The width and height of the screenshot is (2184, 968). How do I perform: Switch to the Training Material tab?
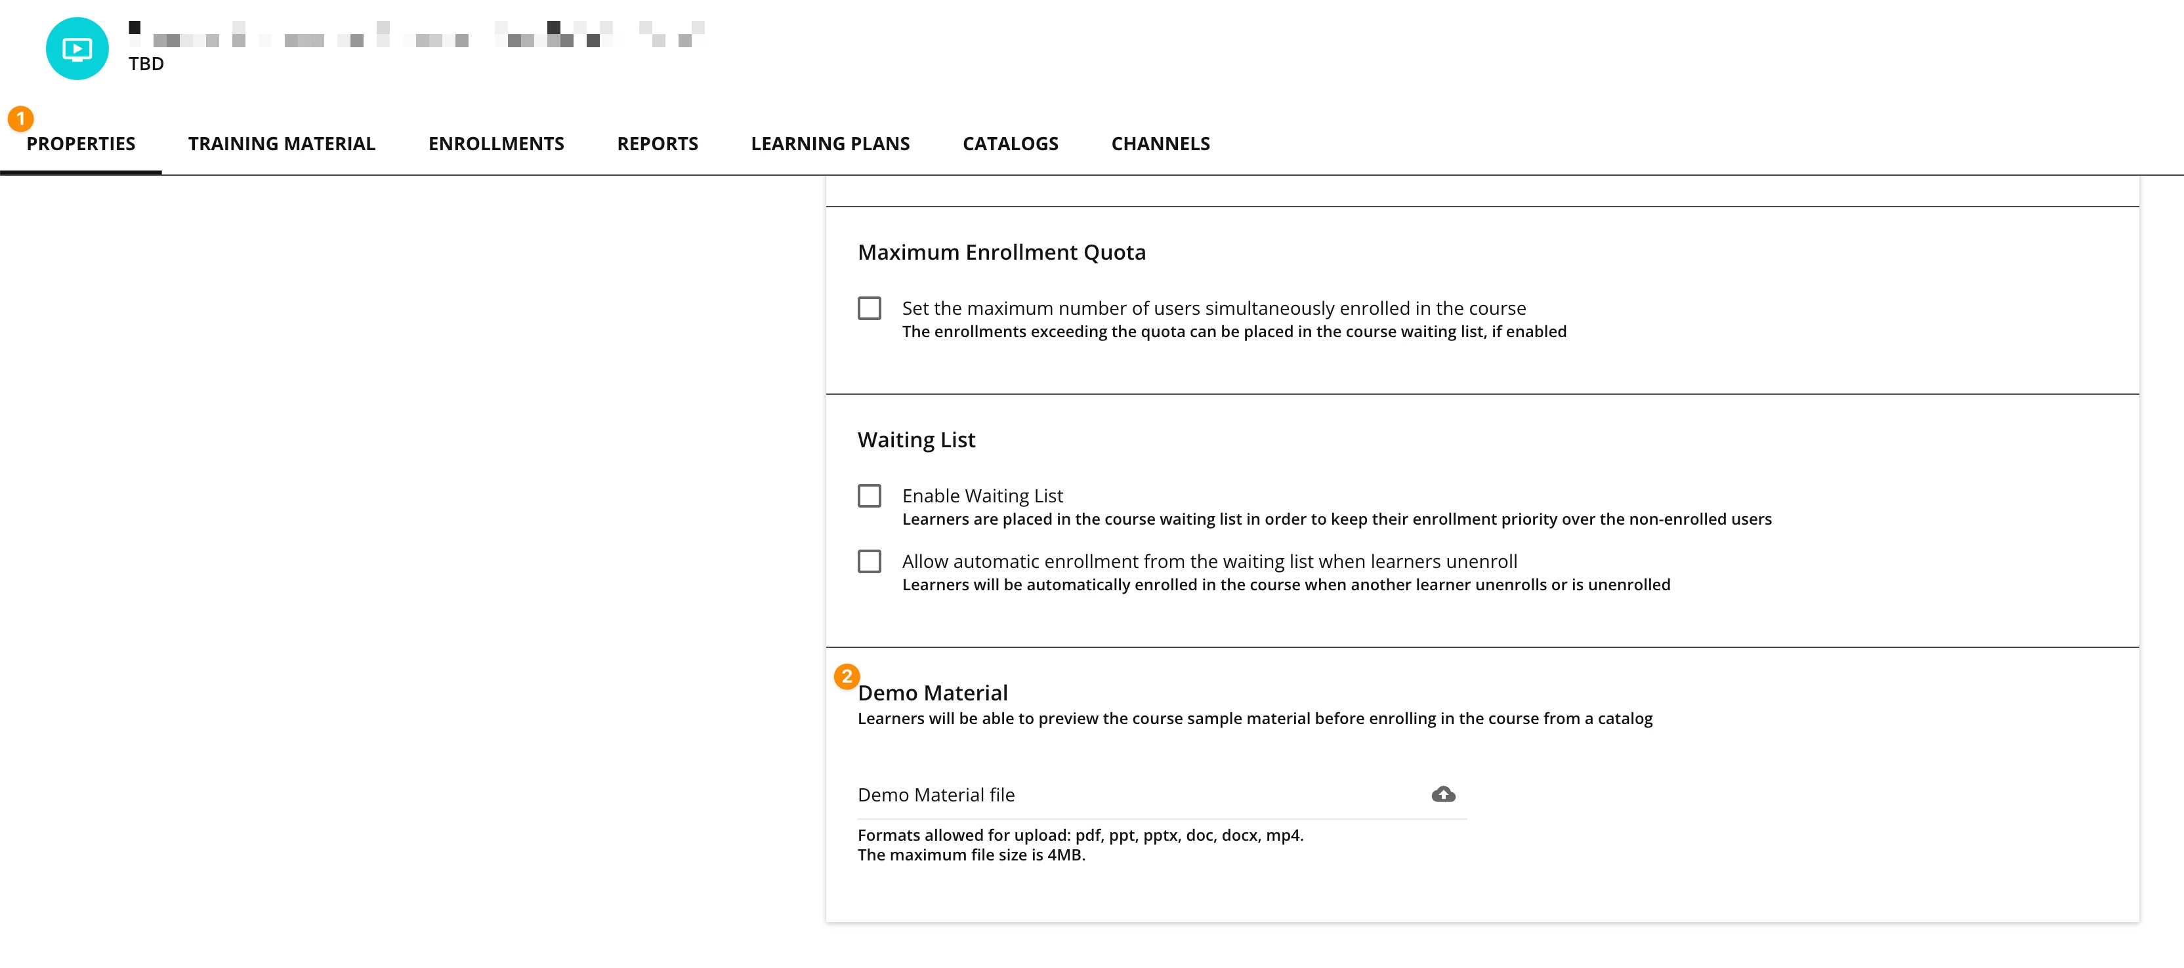(282, 144)
